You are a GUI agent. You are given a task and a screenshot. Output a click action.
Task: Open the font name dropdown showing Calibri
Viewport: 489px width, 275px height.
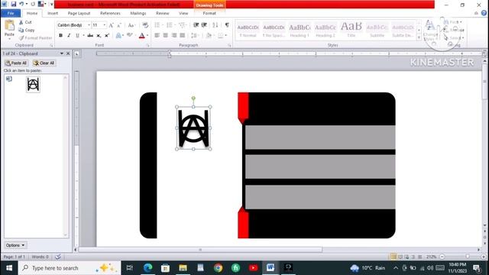(x=89, y=25)
